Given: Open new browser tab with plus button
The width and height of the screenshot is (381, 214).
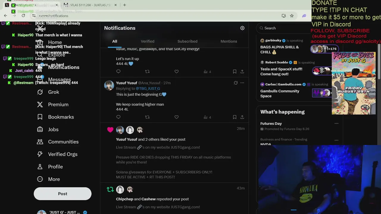Looking at the screenshot, I should [x=124, y=5].
